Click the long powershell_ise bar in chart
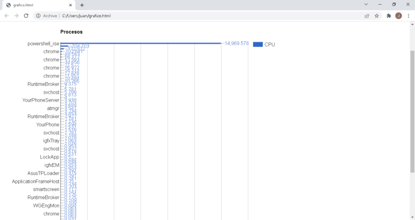Screen dimensions: 415x220 [x=140, y=43]
